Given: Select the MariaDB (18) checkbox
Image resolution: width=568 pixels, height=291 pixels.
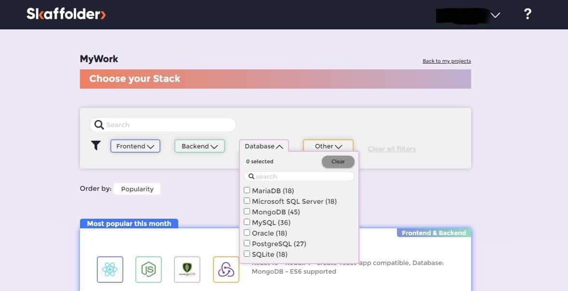Looking at the screenshot, I should [247, 190].
